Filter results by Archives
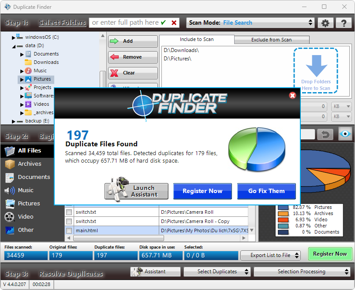 coord(27,164)
